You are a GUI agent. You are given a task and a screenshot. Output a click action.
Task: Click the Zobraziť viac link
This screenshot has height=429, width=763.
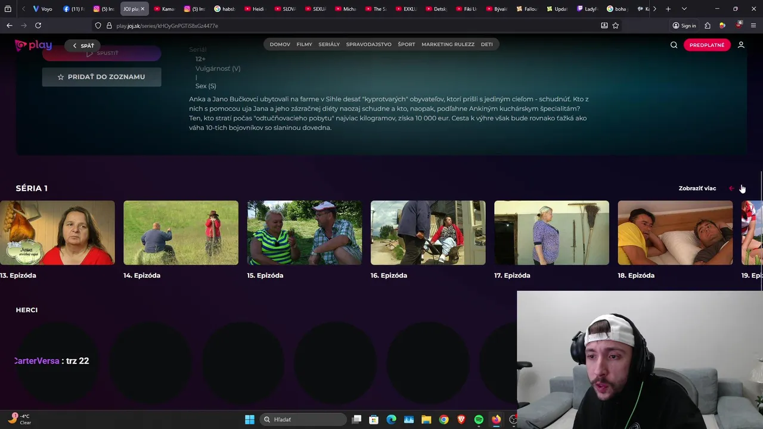click(x=697, y=188)
